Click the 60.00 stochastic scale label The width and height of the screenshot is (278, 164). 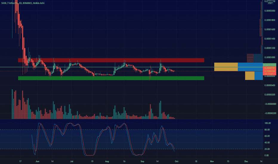pos(267,136)
